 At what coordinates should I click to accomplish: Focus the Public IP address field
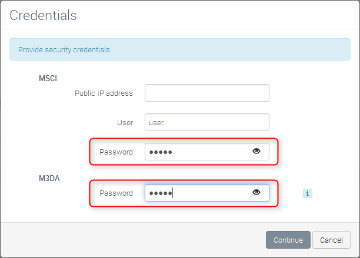coord(206,93)
